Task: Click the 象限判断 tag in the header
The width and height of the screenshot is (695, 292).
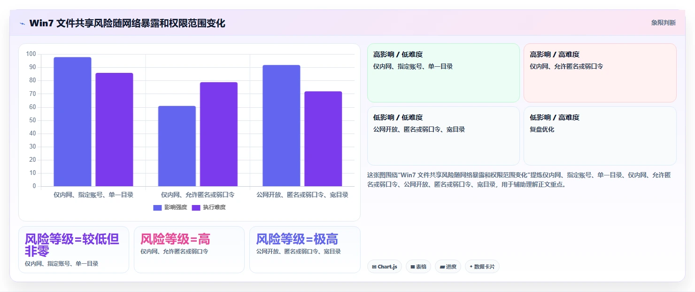Action: [663, 23]
